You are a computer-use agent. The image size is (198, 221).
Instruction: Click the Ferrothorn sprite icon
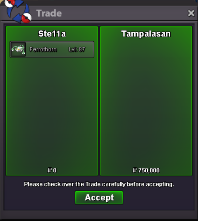18,49
